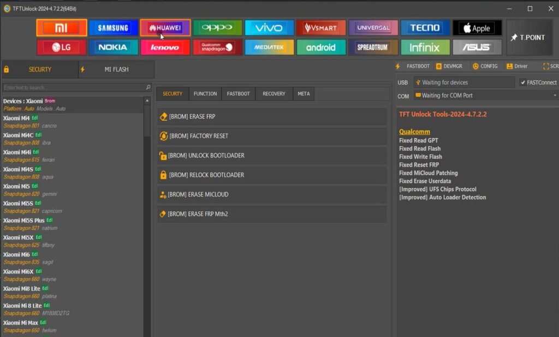Viewport: 559px width, 337px height.
Task: Select the center SECURTY tab
Action: pos(173,94)
